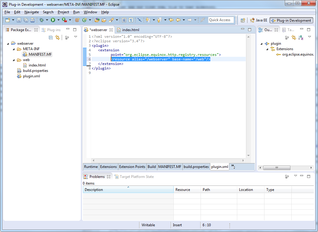Open the Target Platform State tab
Viewport: 318px width, 232px height.
pos(134,176)
